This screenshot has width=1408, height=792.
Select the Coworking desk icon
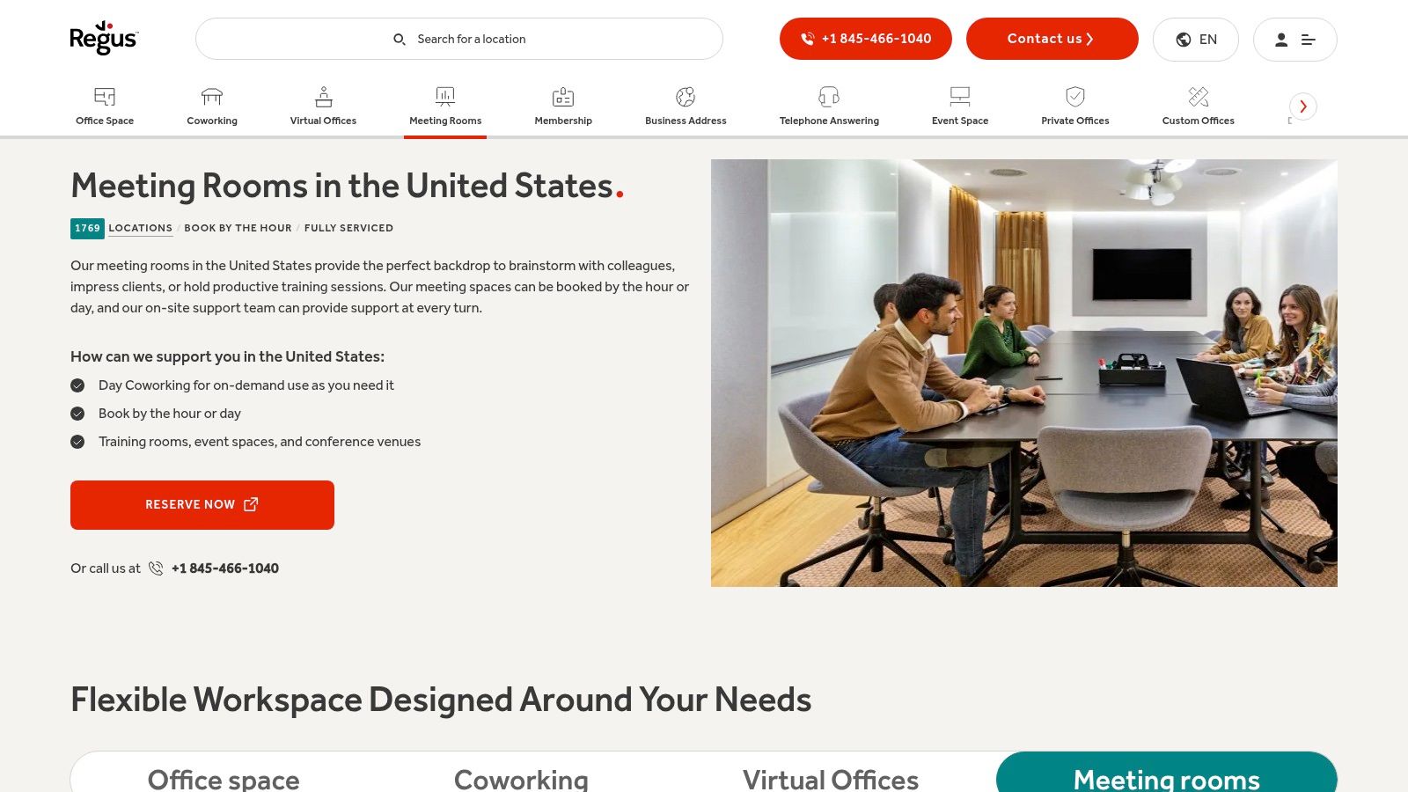coord(212,97)
